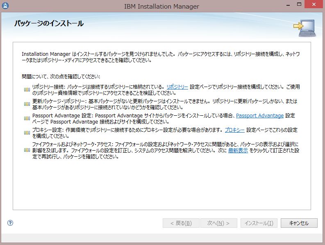Image resolution: width=325 pixels, height=245 pixels.
Task: Click bullet icon beside 更新パッケージ・リポジトリー
Action: 27,104
